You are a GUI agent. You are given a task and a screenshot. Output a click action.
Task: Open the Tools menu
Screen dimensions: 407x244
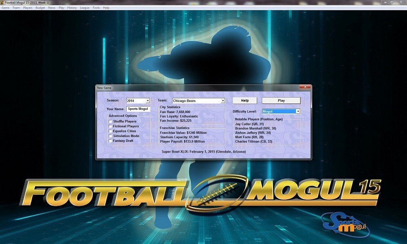(x=96, y=7)
